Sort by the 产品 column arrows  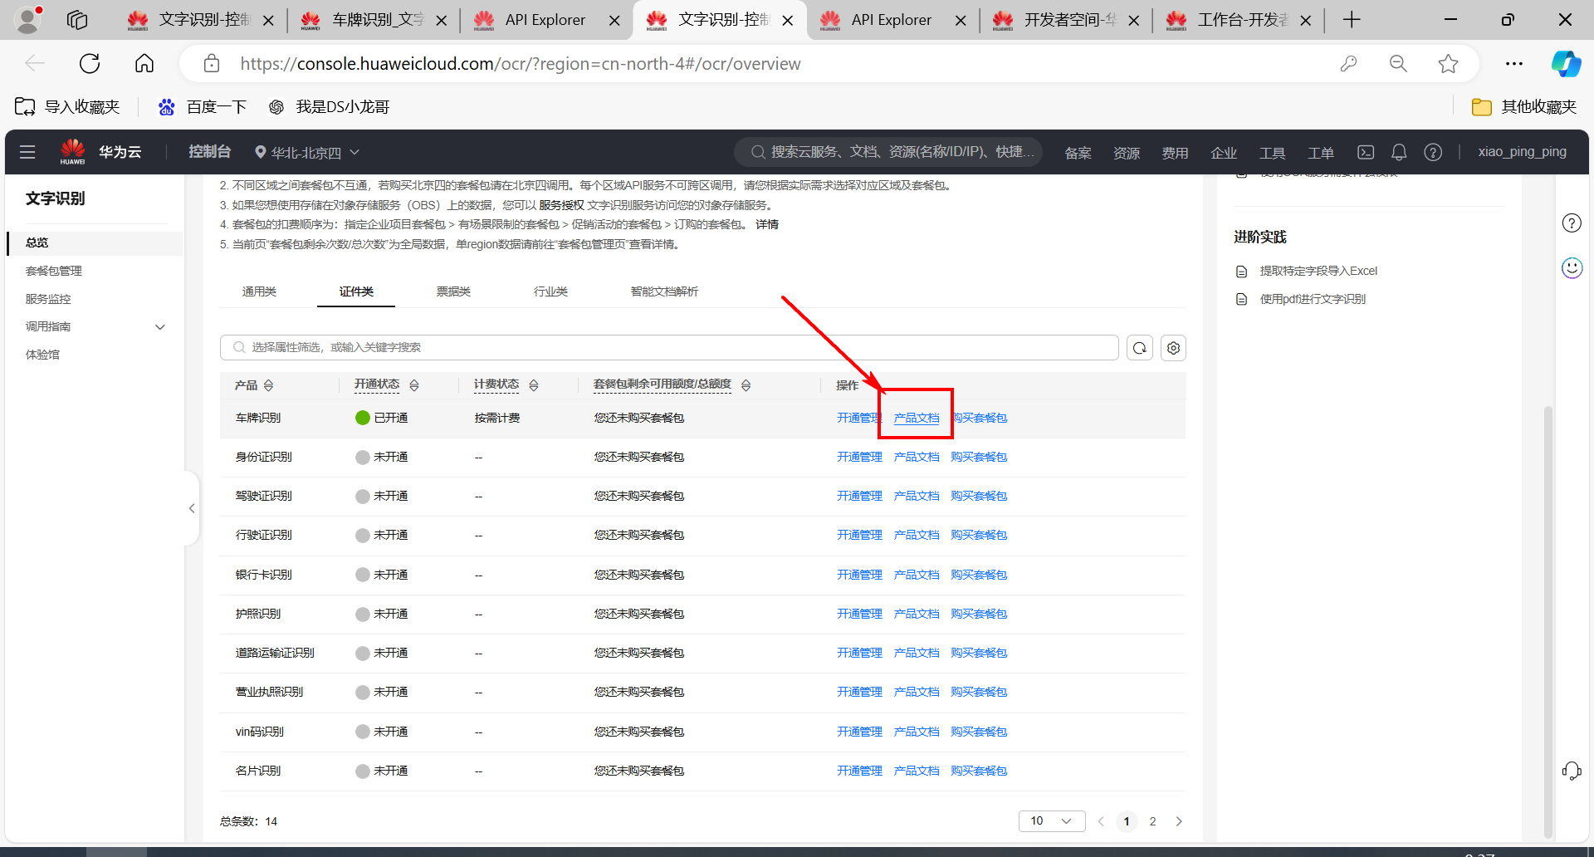tap(268, 385)
